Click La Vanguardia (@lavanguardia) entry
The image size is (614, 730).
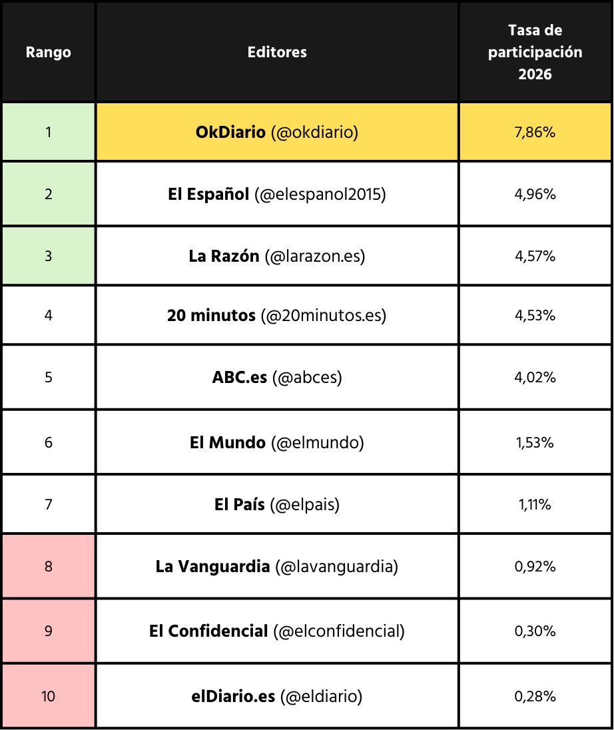pyautogui.click(x=277, y=567)
